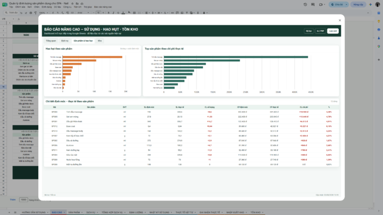Increase font size with plus button

(x=103, y=13)
